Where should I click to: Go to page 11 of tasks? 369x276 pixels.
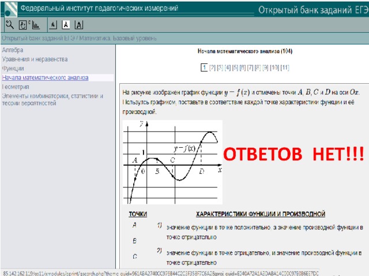285,68
